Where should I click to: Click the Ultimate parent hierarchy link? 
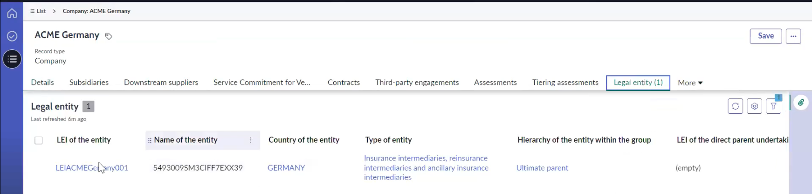pyautogui.click(x=542, y=168)
